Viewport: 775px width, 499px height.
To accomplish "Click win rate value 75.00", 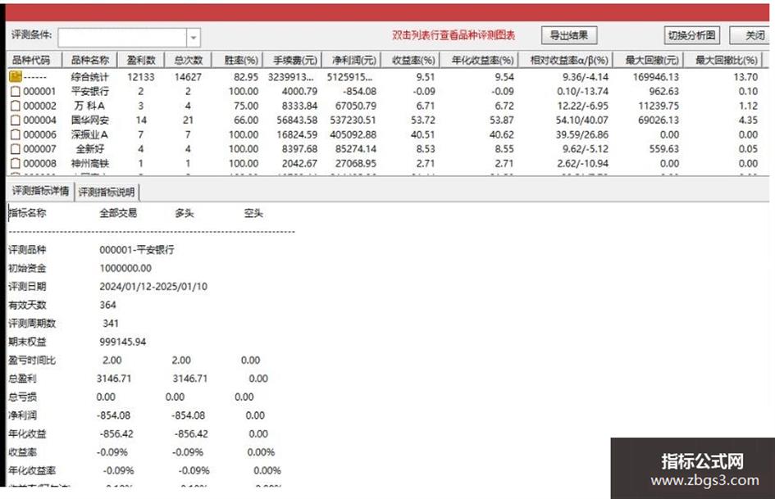I will pyautogui.click(x=246, y=106).
